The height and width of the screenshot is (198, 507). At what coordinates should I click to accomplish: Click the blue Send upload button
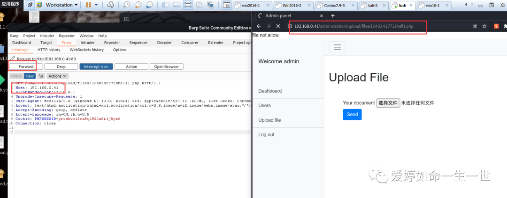tap(352, 115)
